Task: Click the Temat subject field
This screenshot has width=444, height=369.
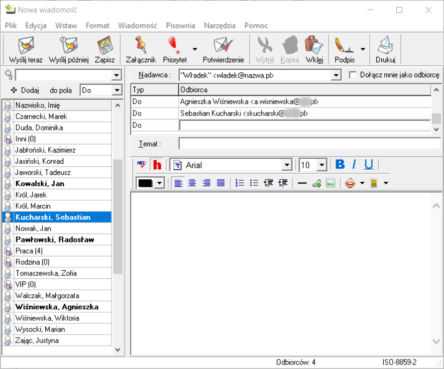Action: click(310, 143)
